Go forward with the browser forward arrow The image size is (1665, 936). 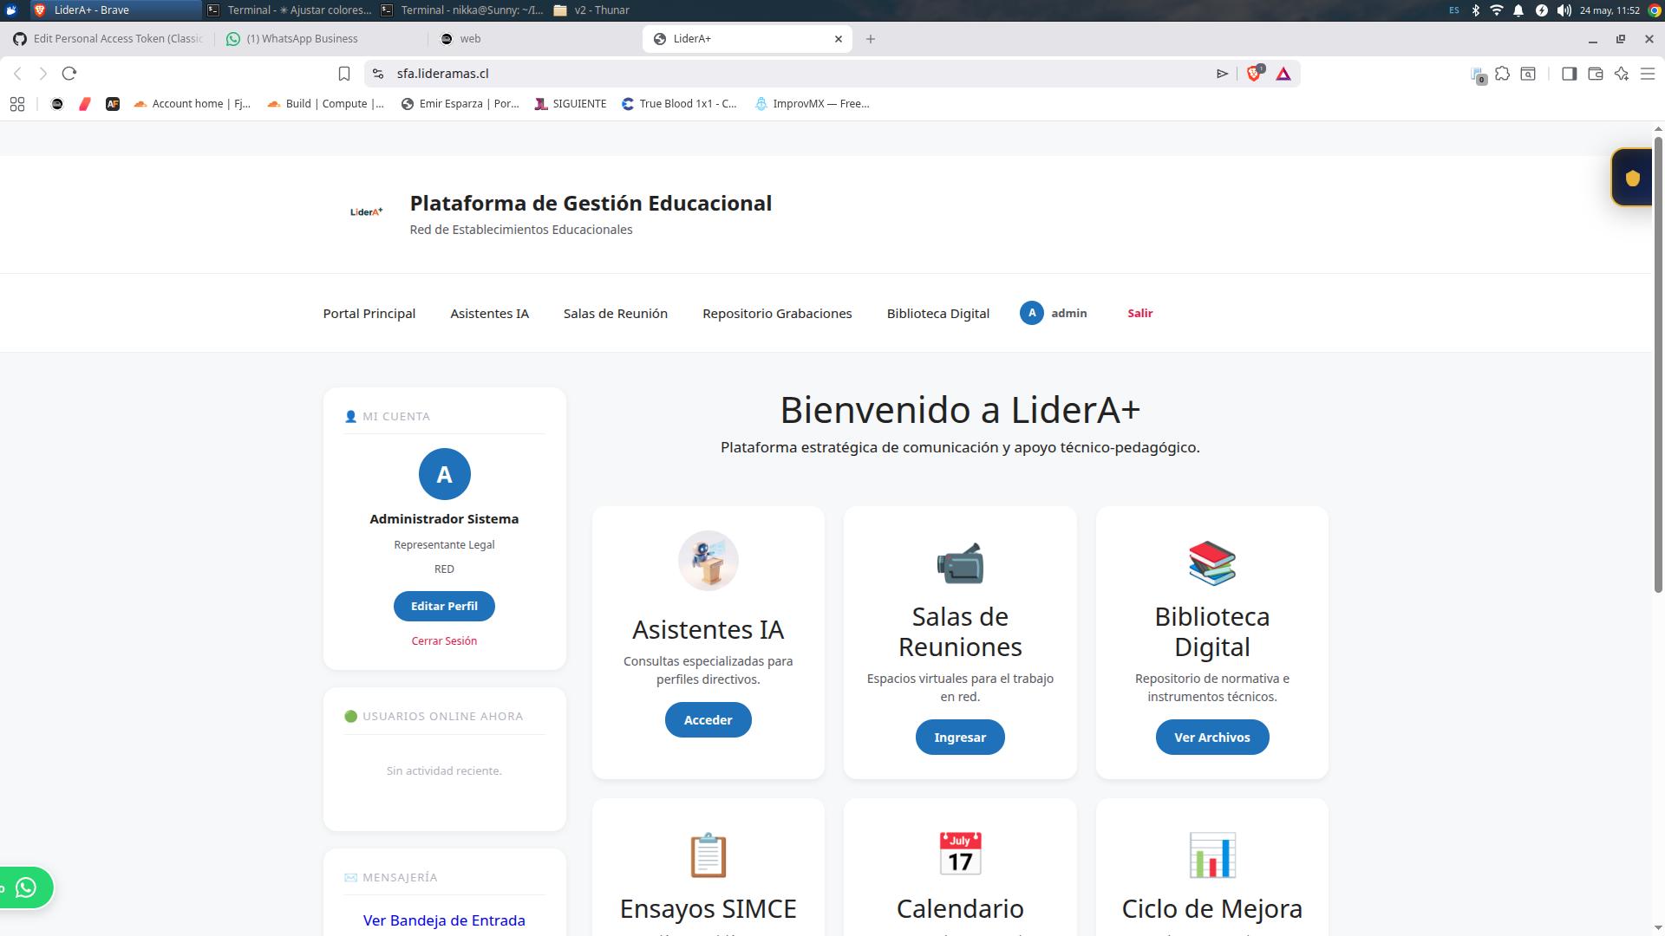(42, 74)
